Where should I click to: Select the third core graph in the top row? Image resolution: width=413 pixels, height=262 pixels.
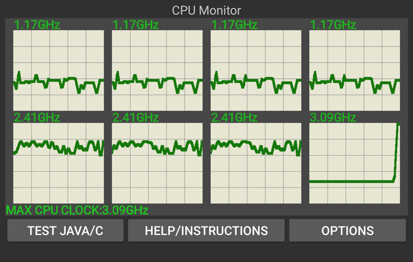click(x=256, y=70)
